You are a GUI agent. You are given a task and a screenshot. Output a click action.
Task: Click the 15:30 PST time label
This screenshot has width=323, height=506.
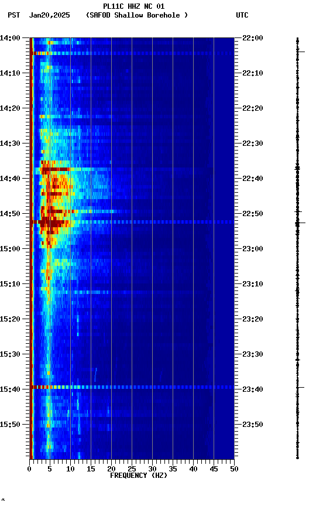[10, 354]
